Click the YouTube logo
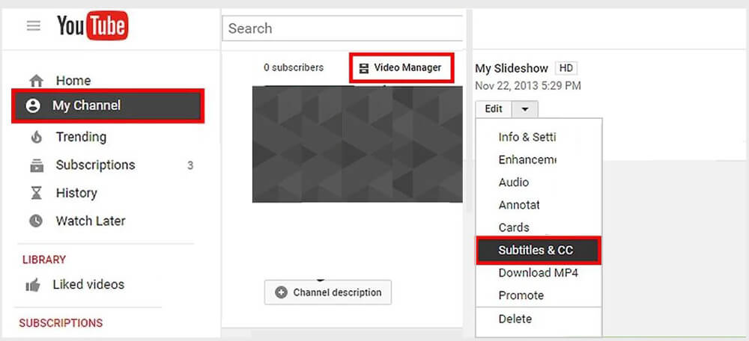Viewport: 749px width, 341px height. click(x=93, y=25)
